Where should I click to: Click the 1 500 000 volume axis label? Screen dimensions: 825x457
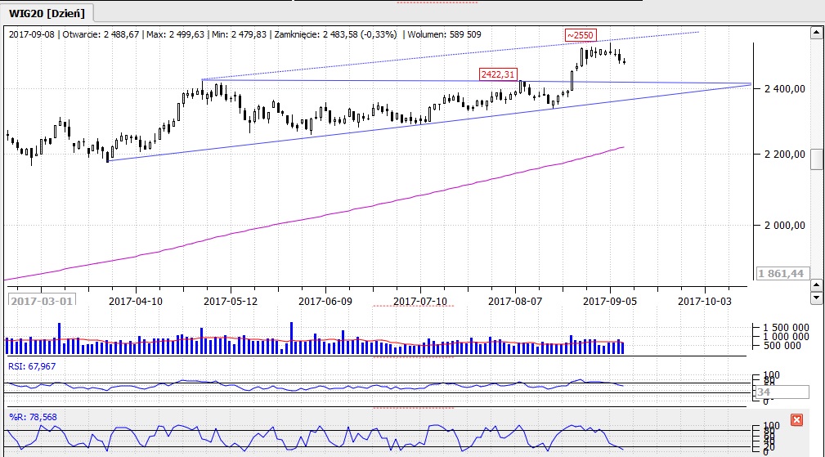(782, 326)
